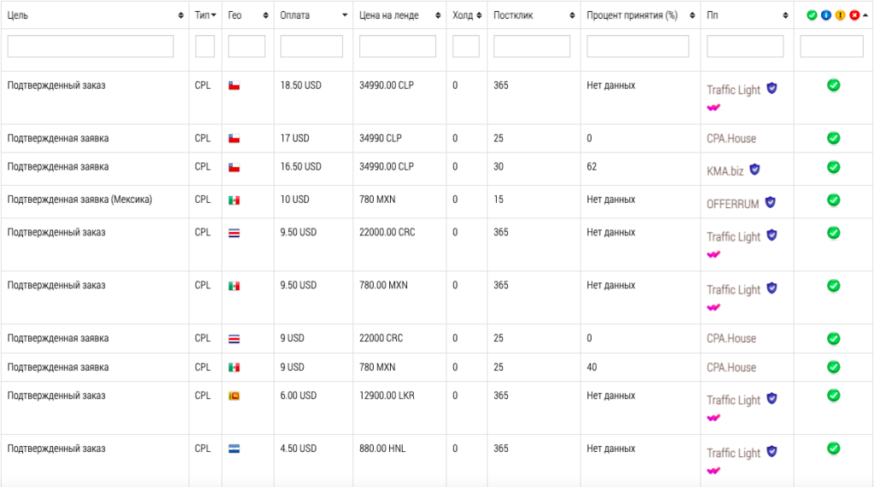The width and height of the screenshot is (874, 487).
Task: Click the Chile flag in the 18.50 USD row
Action: coord(234,85)
